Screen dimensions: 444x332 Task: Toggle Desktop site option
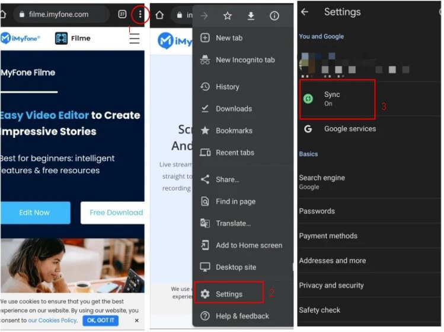pyautogui.click(x=242, y=267)
